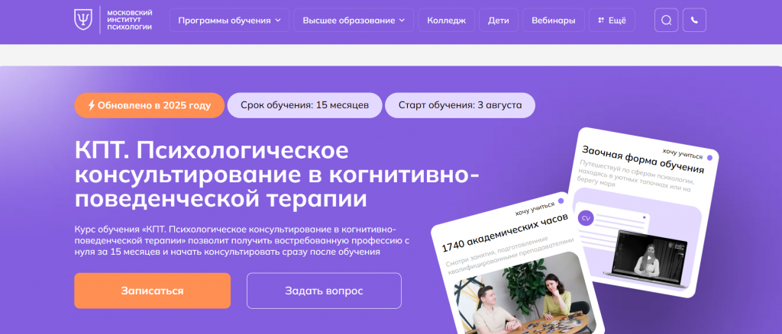Click the CV avatar icon in card

tap(586, 219)
